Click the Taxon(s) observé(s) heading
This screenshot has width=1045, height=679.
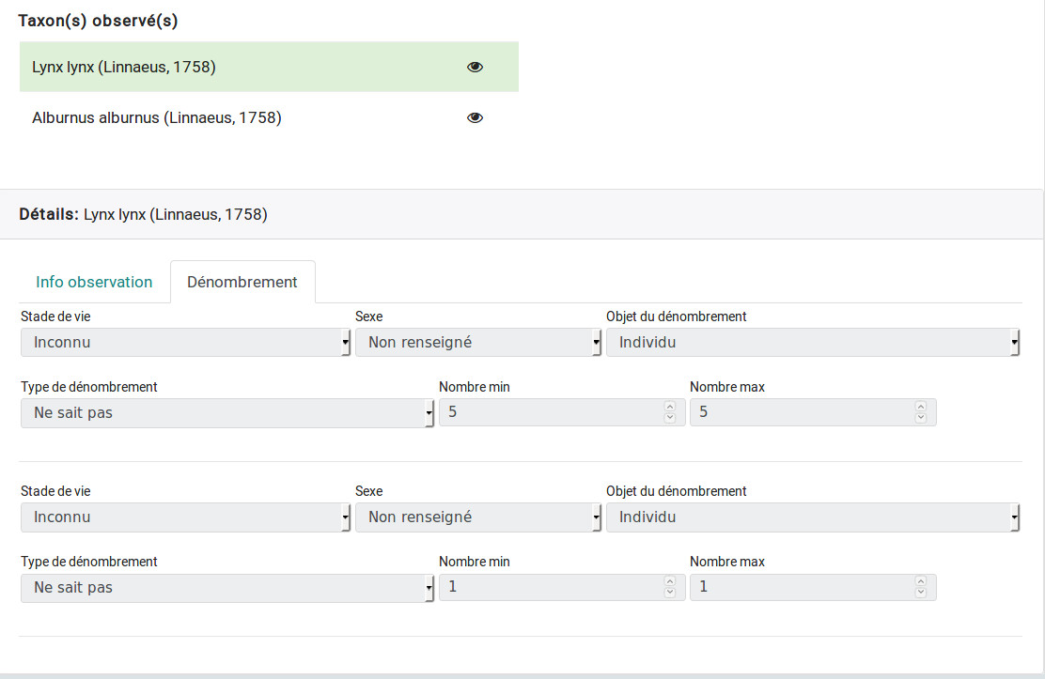[98, 21]
